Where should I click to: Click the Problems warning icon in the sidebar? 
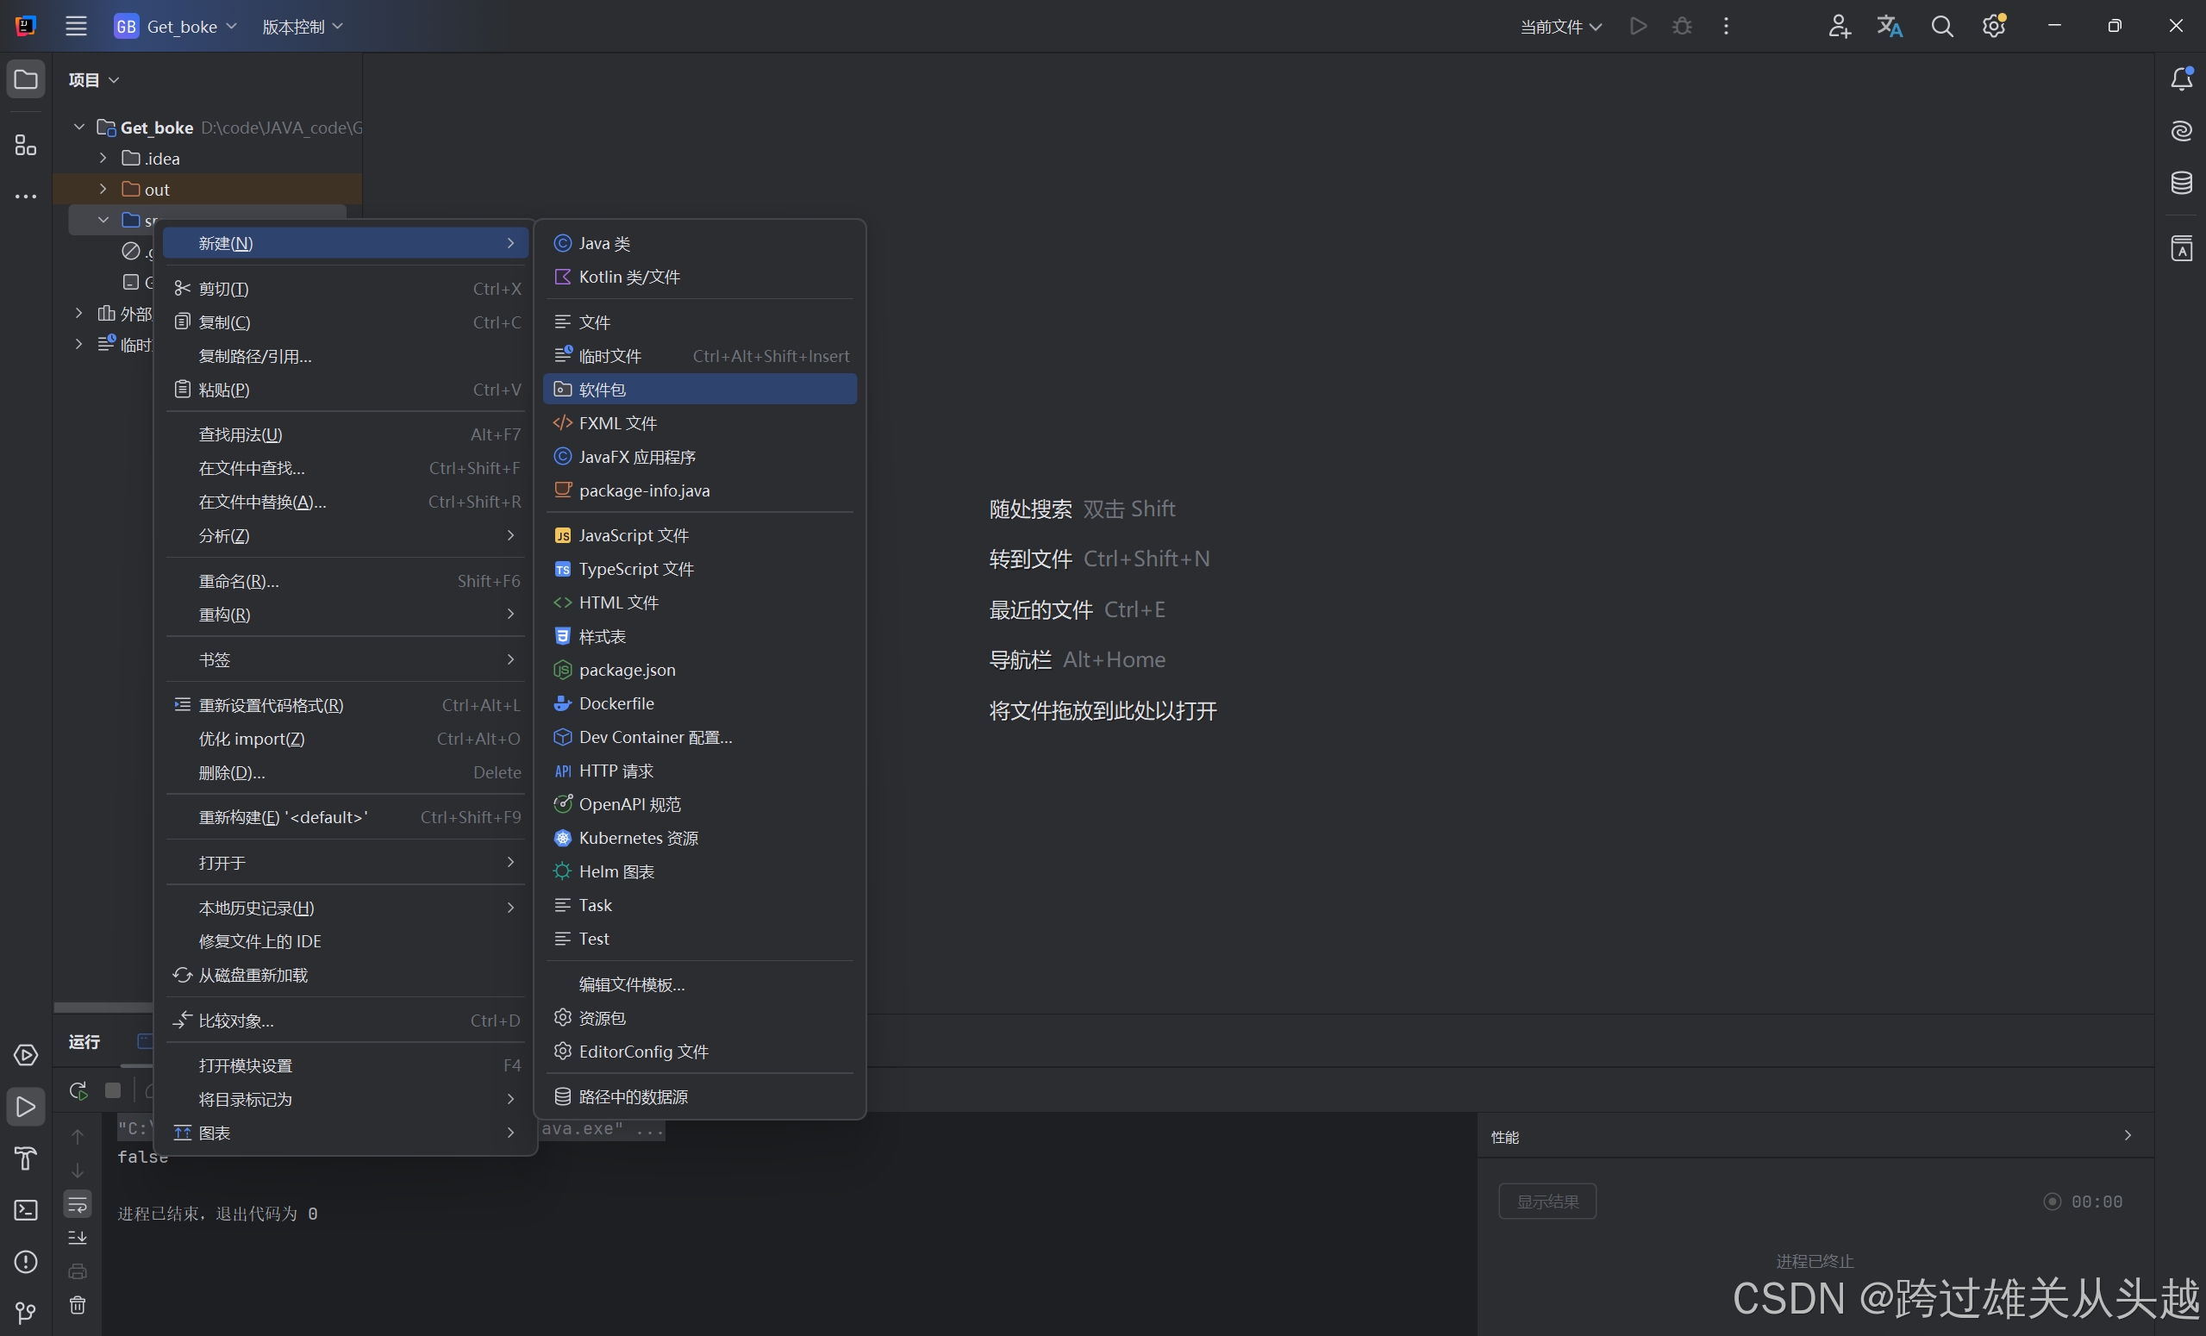[25, 1262]
